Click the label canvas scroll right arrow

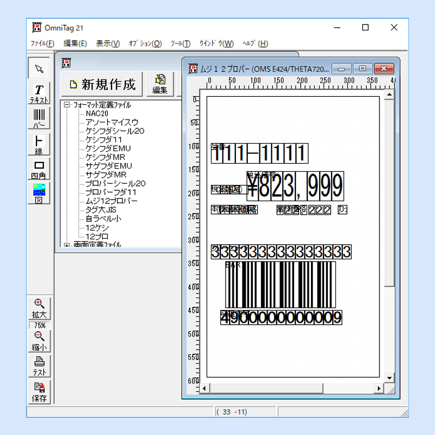point(379,388)
